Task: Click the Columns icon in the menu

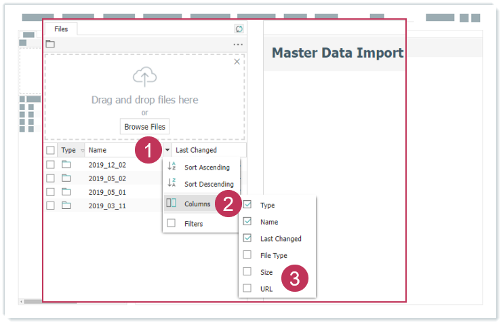Action: click(172, 204)
